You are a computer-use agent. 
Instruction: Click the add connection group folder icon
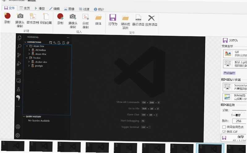coord(51,42)
